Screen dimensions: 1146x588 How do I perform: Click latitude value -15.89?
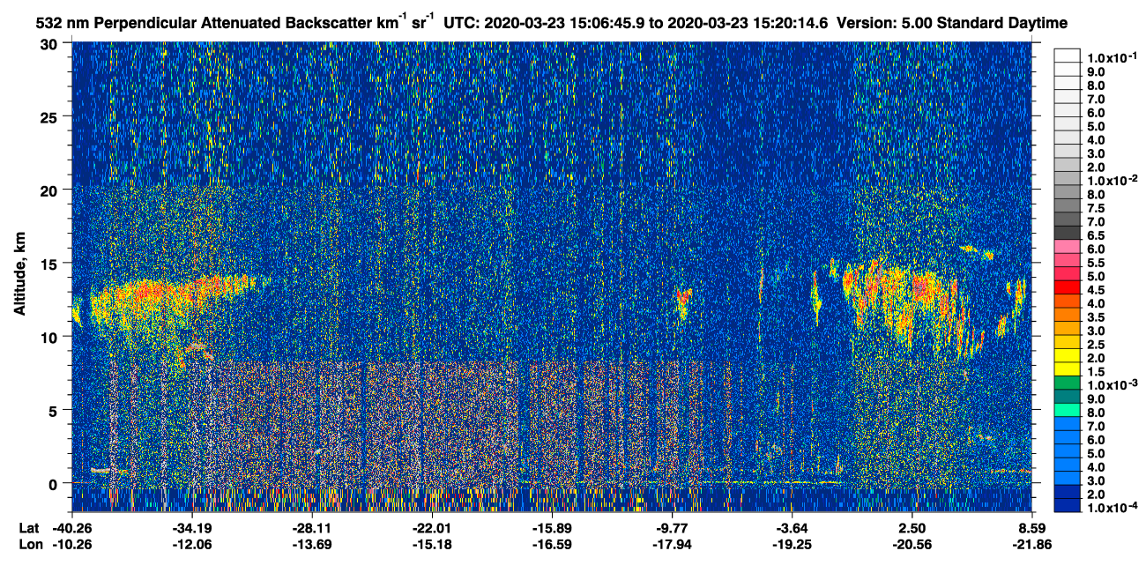pyautogui.click(x=552, y=528)
